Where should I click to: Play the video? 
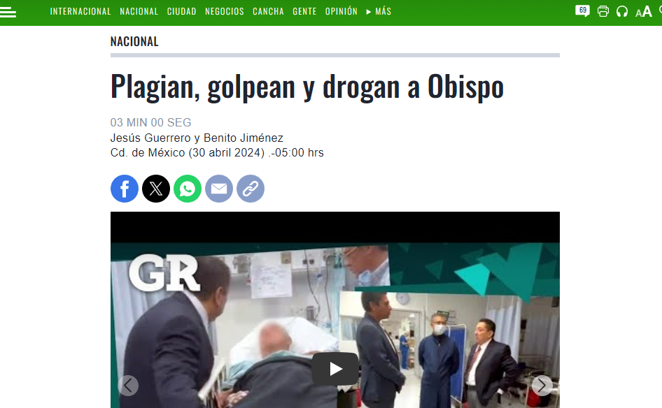click(x=335, y=369)
